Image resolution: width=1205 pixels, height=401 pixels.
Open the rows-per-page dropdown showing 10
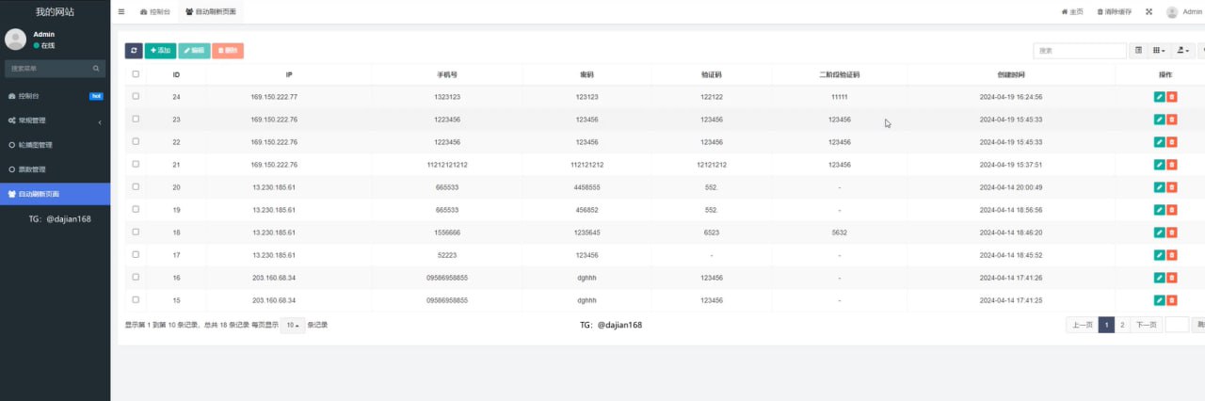click(x=292, y=325)
